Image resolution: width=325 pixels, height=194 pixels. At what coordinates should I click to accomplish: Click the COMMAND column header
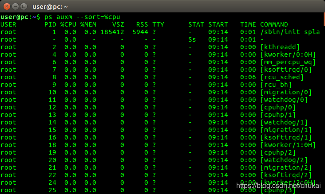click(x=274, y=25)
